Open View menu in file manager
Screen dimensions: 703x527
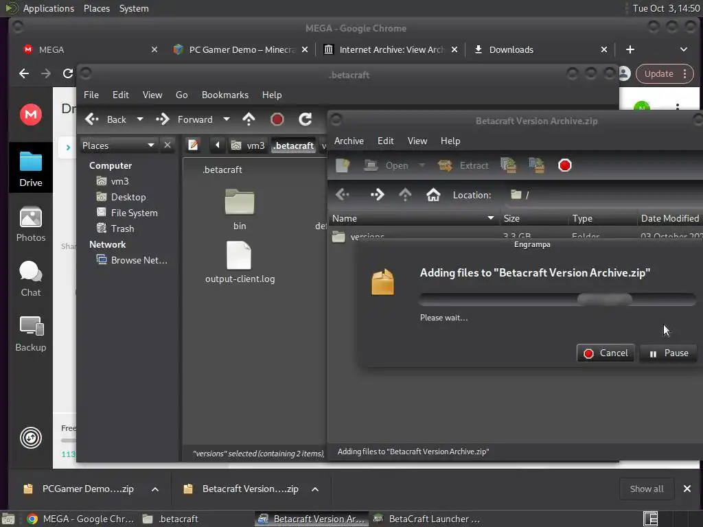[152, 95]
